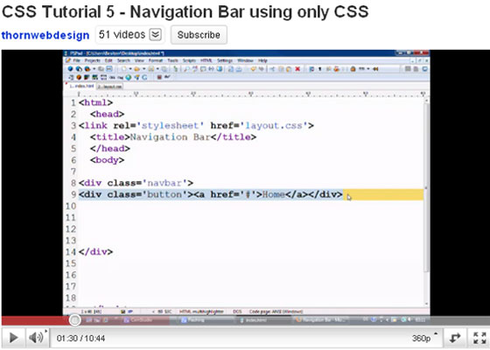Click line 6 containing '<body>'

(107, 160)
